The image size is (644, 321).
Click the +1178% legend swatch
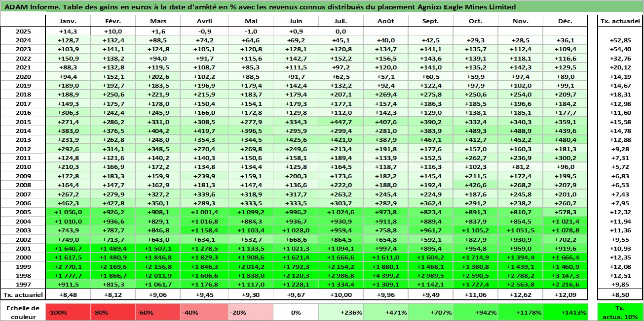[x=520, y=312]
